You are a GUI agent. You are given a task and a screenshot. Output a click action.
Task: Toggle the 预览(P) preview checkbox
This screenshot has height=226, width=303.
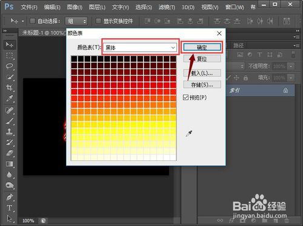[x=185, y=98]
